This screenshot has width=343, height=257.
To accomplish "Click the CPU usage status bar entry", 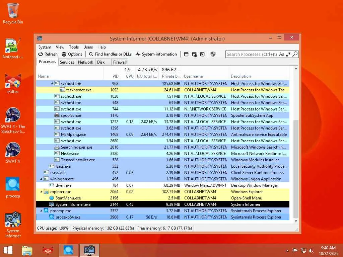I will pos(53,228).
